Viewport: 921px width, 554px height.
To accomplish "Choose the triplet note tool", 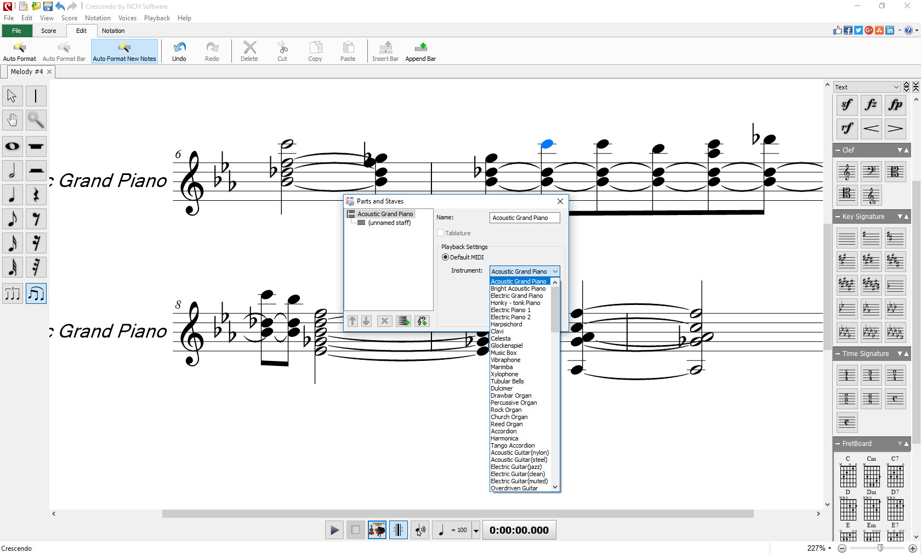I will [12, 293].
